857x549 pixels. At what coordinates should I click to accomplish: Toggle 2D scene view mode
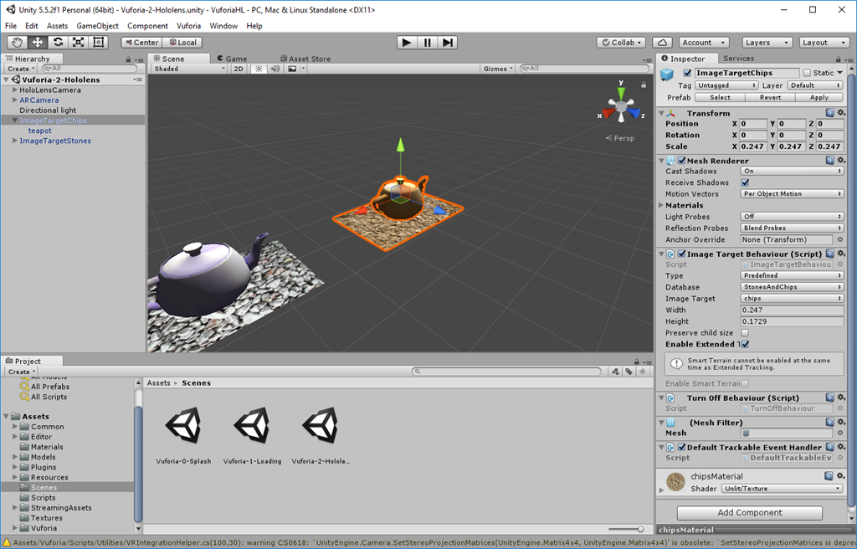(239, 69)
